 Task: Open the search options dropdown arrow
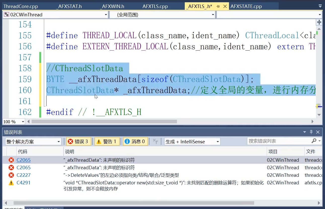319,141
